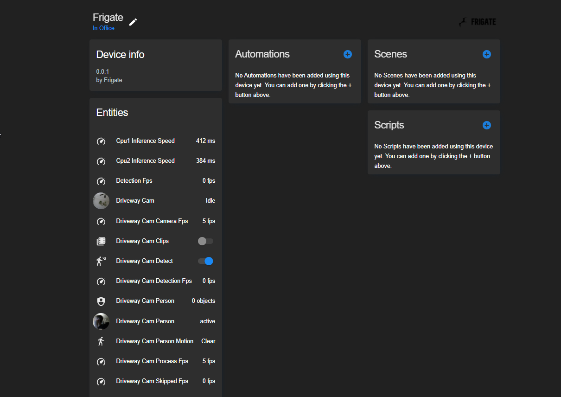Click the Scenes card heading
This screenshot has height=397, width=561.
pos(390,54)
